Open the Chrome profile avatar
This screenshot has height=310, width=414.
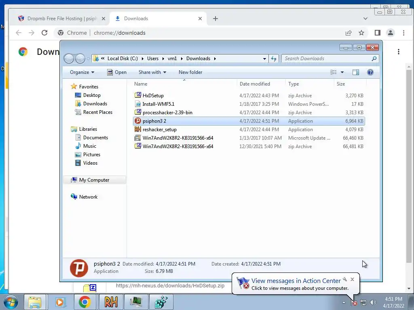[x=391, y=33]
